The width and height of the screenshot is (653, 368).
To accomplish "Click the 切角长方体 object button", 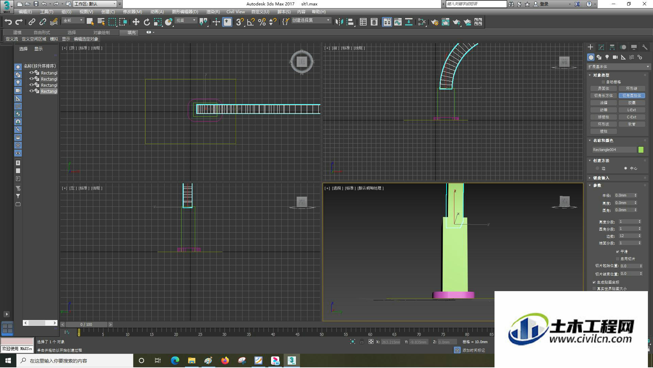I will point(603,96).
